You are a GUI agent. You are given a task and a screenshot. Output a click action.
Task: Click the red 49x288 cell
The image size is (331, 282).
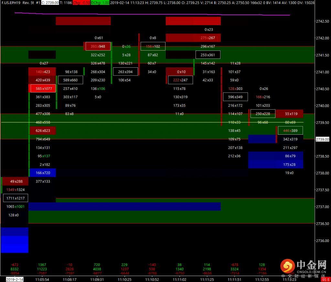click(16, 181)
